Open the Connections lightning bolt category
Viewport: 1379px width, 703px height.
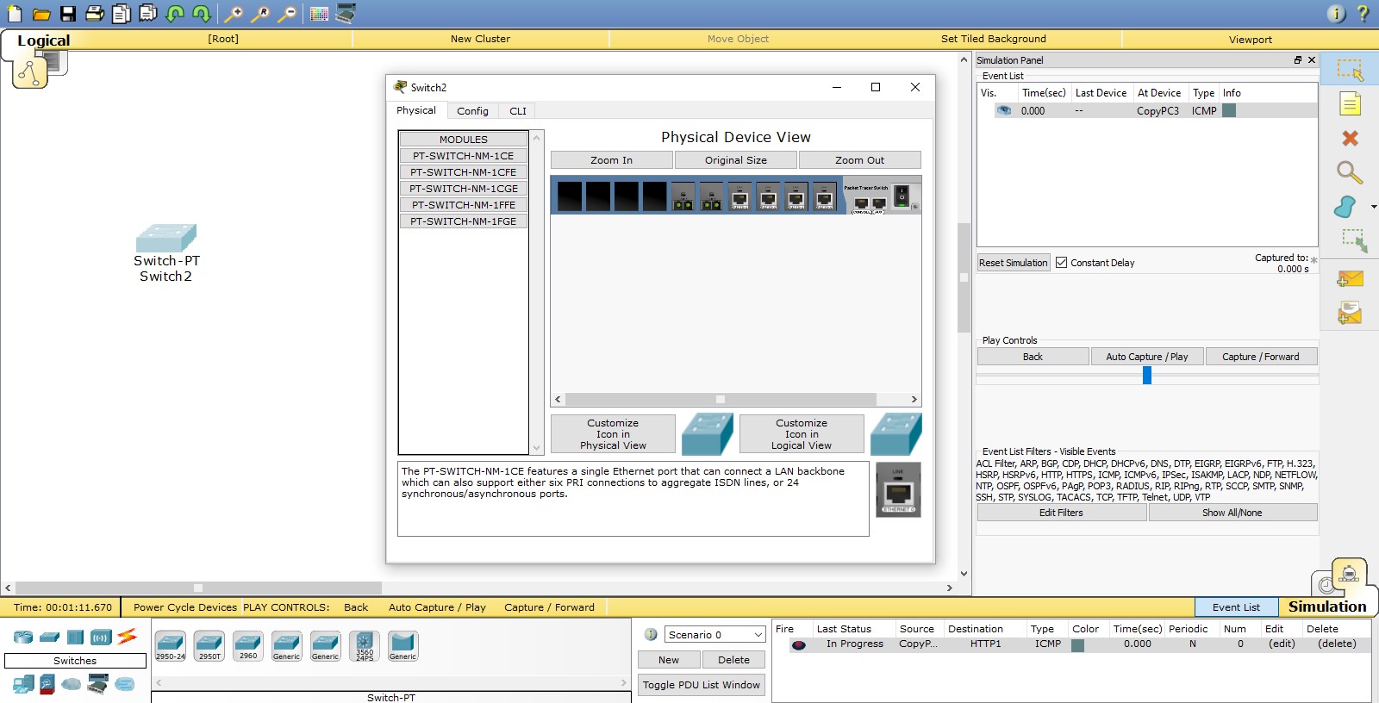coord(128,637)
